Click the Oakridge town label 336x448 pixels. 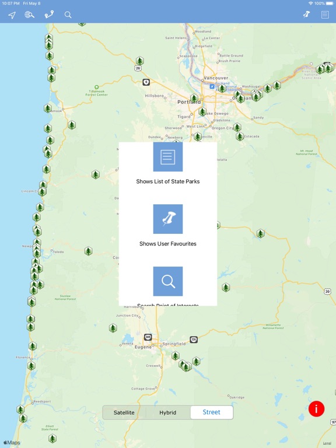tap(237, 397)
